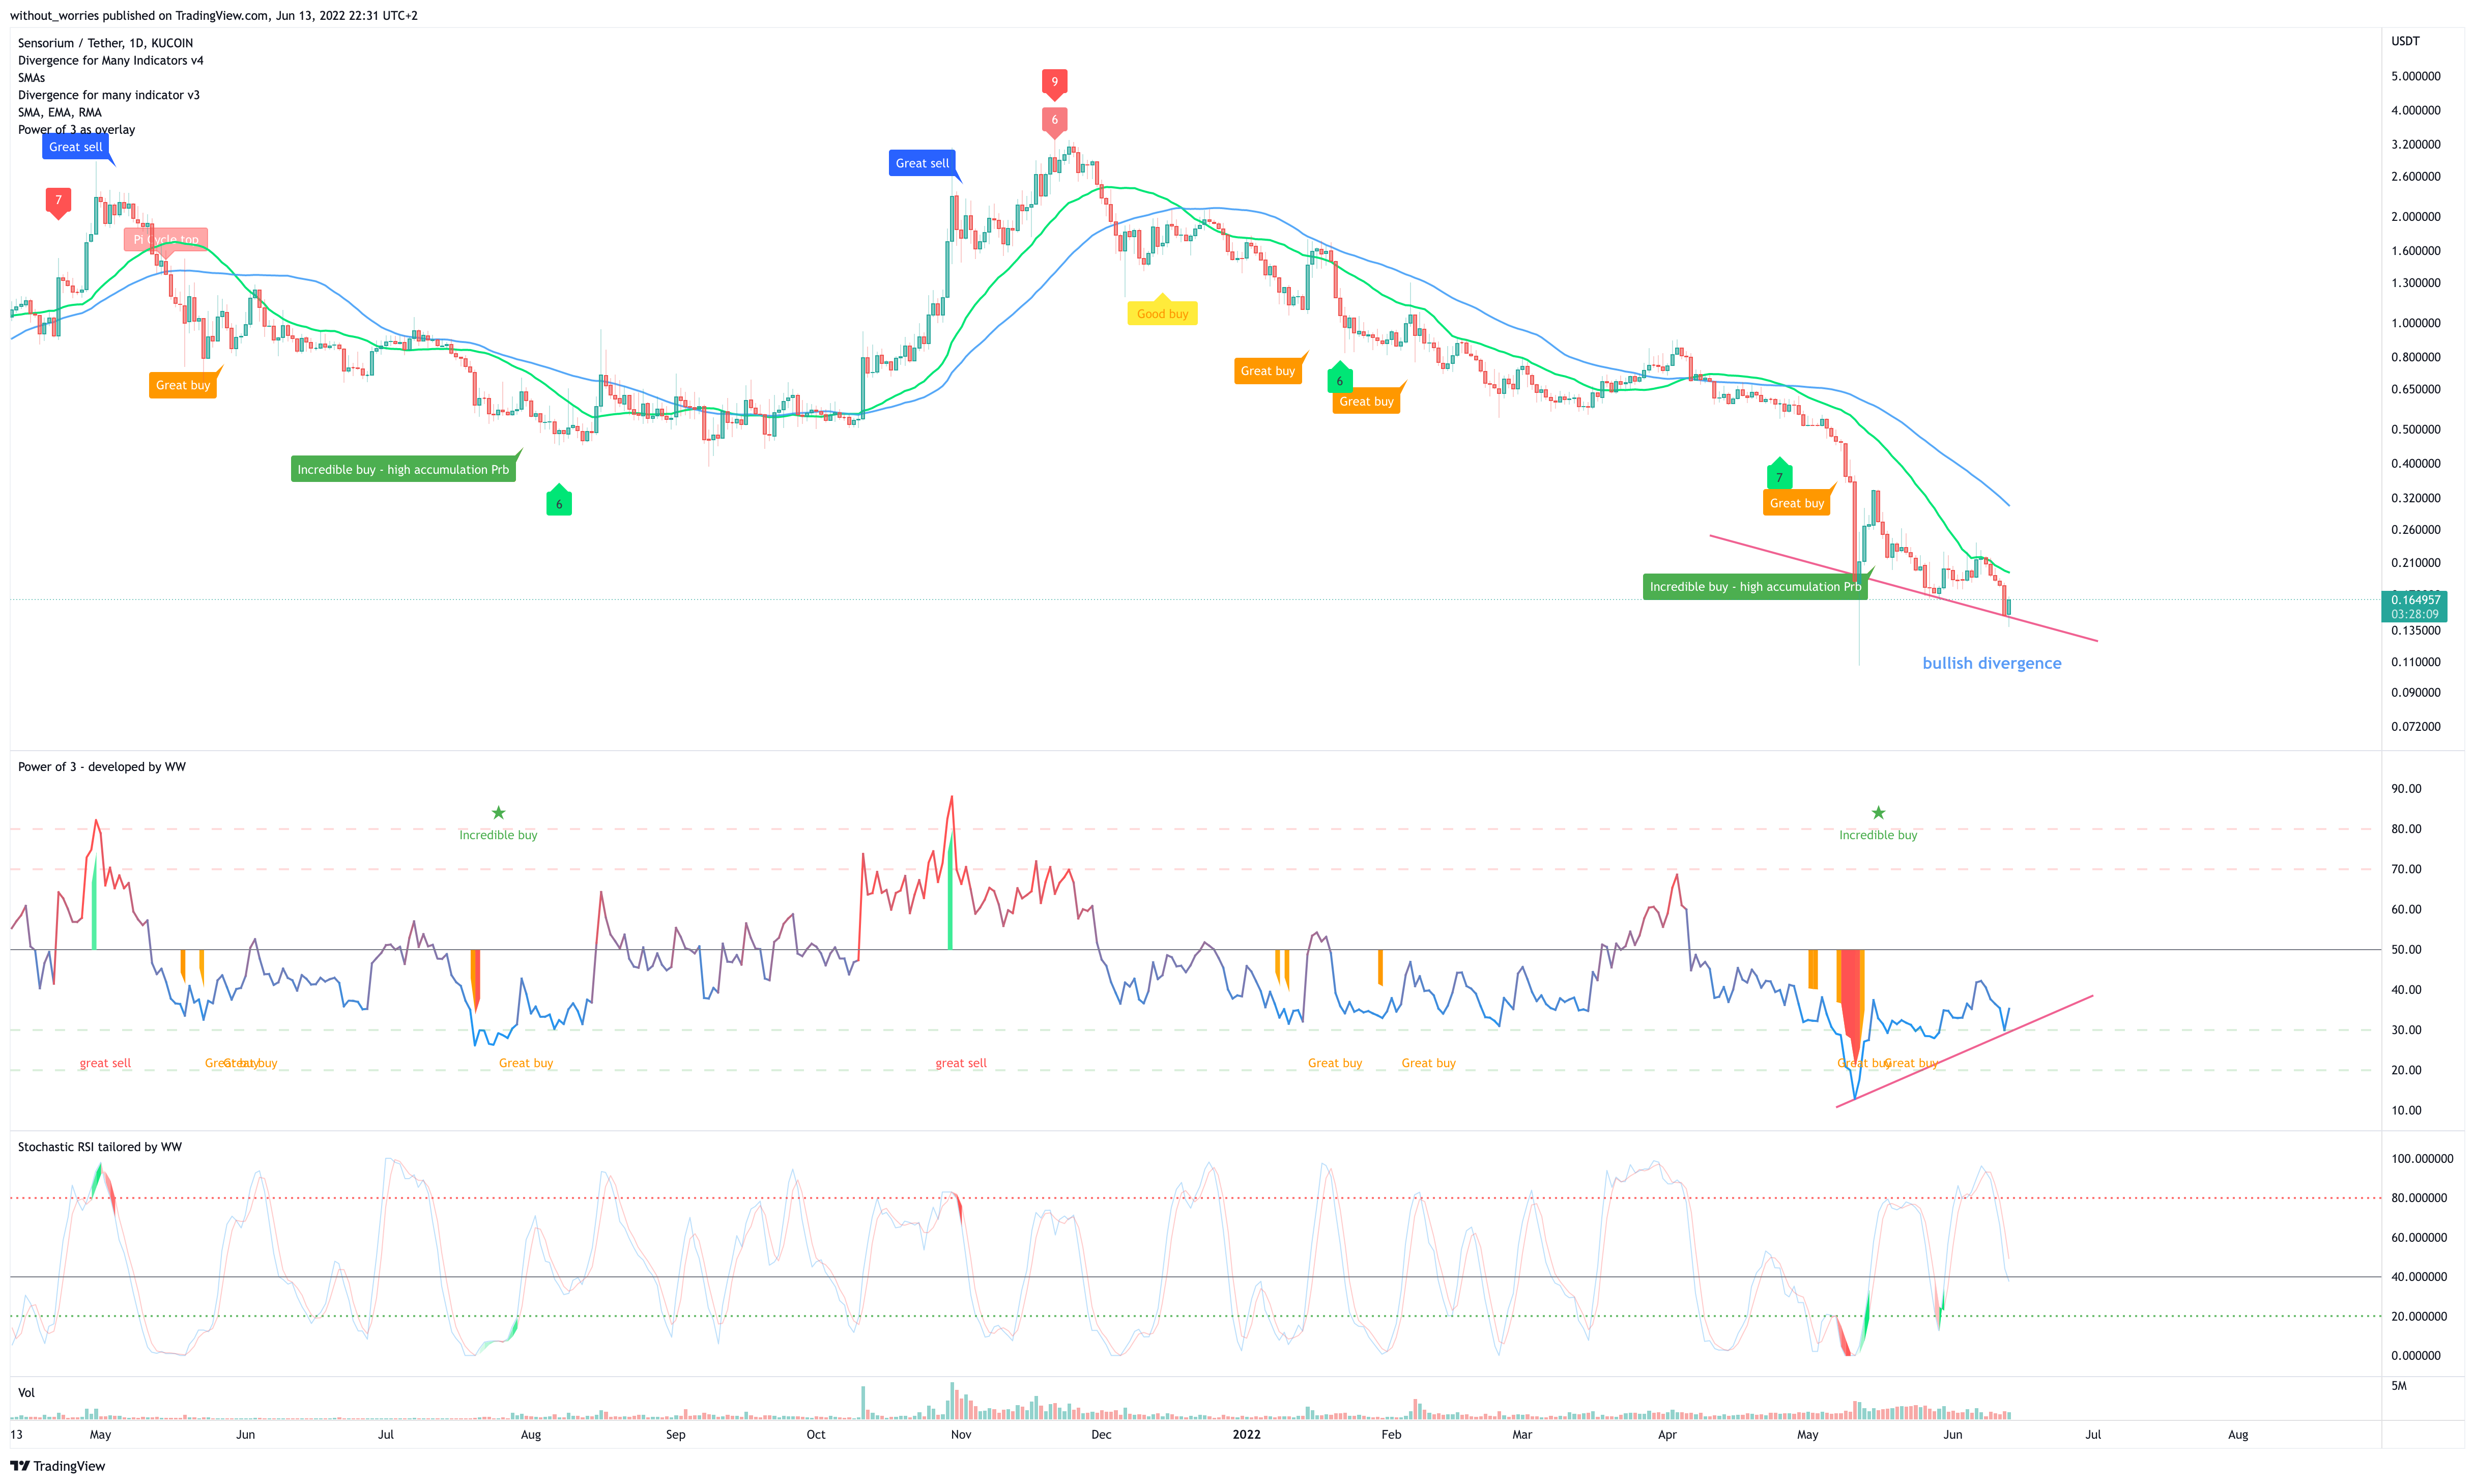Click the 100.000000 Stochastic RSI axis value
The height and width of the screenshot is (1484, 2475).
(x=2421, y=1159)
